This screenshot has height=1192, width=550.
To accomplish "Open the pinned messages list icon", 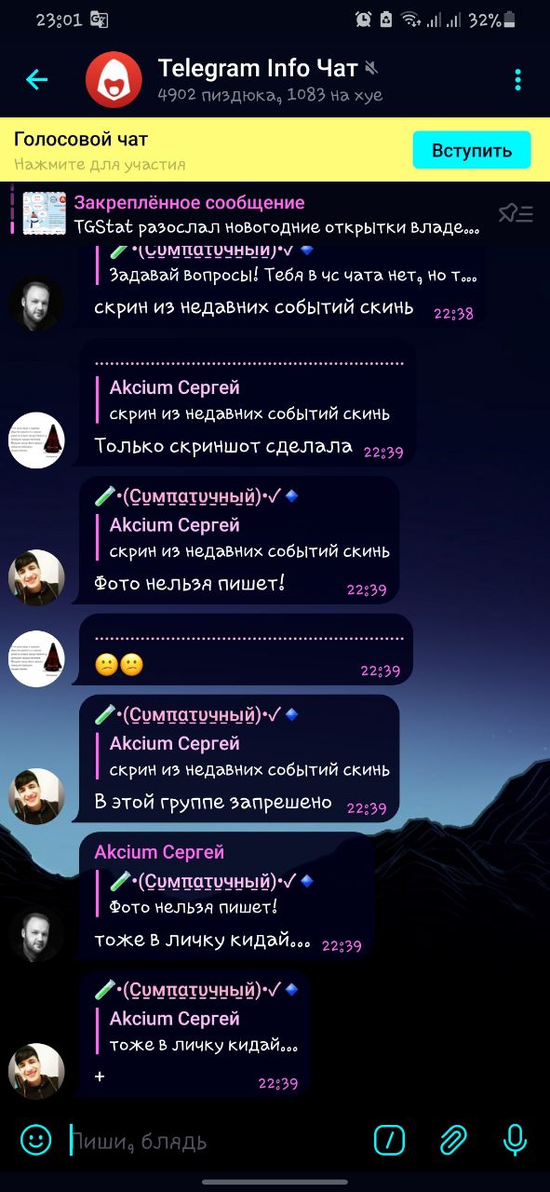I will pos(516,213).
